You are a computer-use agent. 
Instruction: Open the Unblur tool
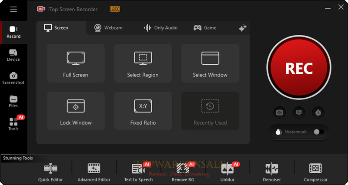pos(227,172)
